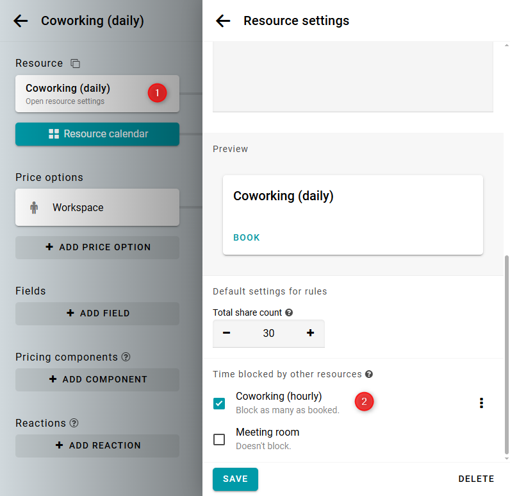Click BOOK link in preview card

coord(247,237)
